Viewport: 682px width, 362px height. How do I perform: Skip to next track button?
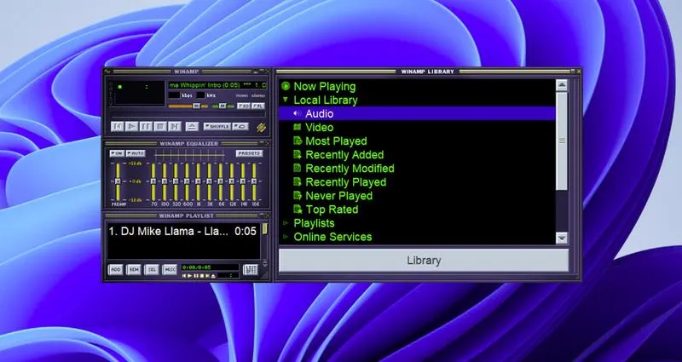pyautogui.click(x=176, y=126)
